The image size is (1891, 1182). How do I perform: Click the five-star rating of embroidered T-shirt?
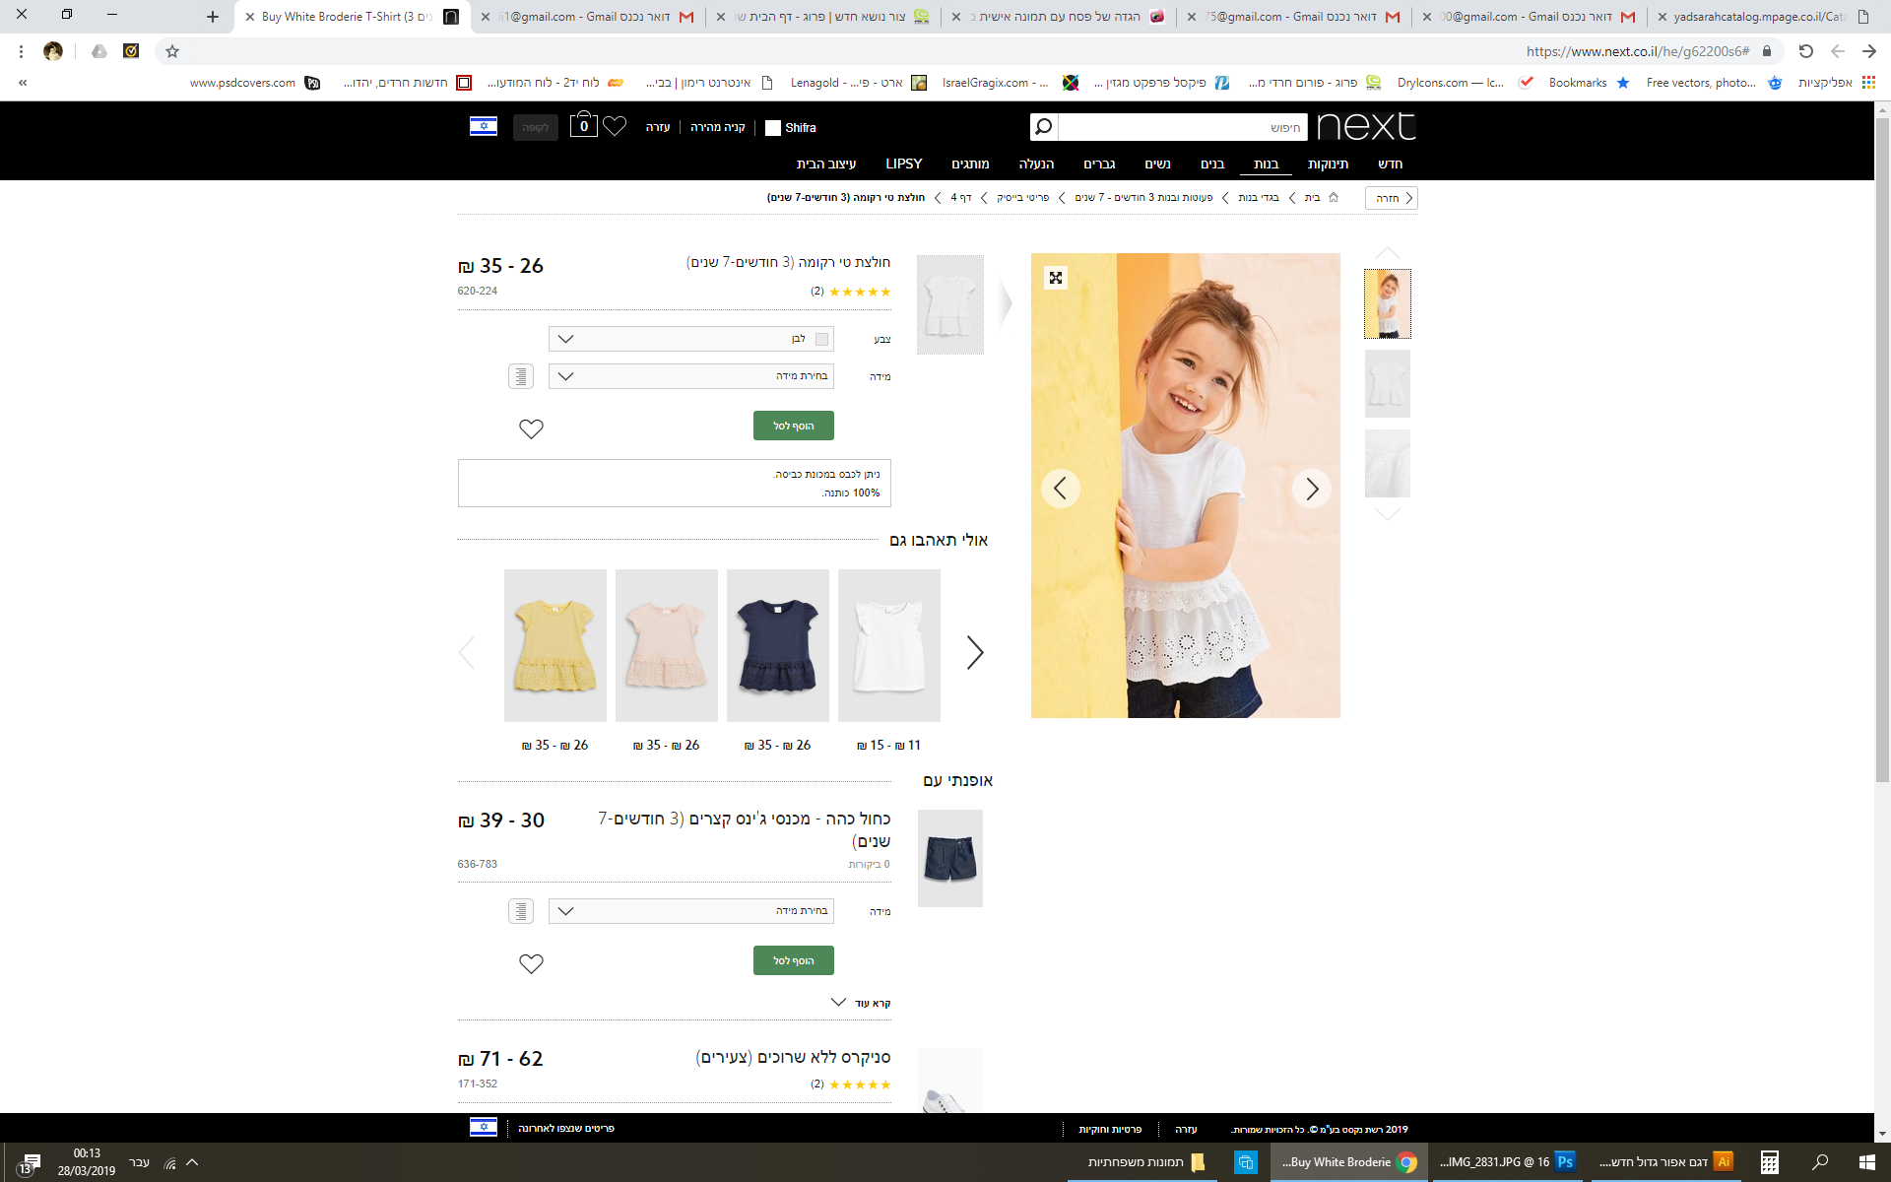[x=860, y=292]
